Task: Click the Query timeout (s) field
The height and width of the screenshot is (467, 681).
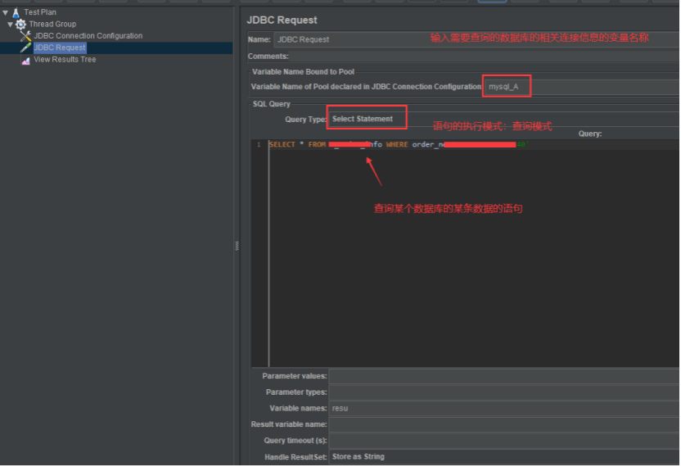Action: coord(503,441)
